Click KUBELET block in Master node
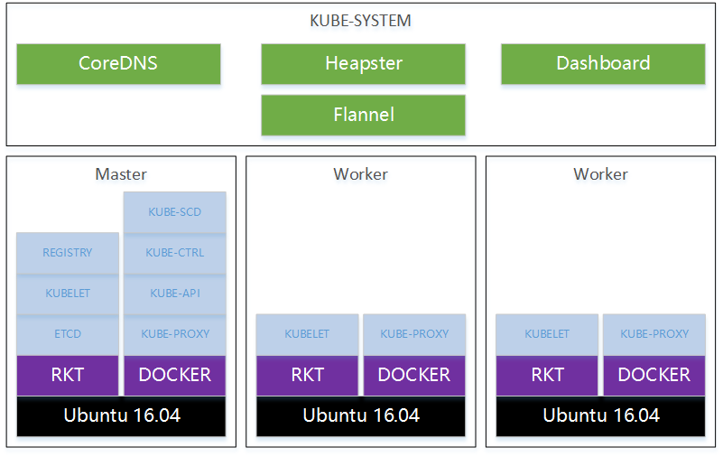This screenshot has height=457, width=723. (x=68, y=294)
